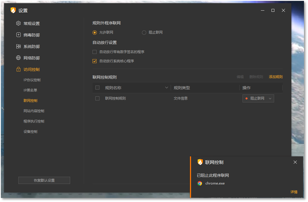Image resolution: width=308 pixels, height=202 pixels.
Task: Click the Chrome icon in the popup
Action: 200,183
